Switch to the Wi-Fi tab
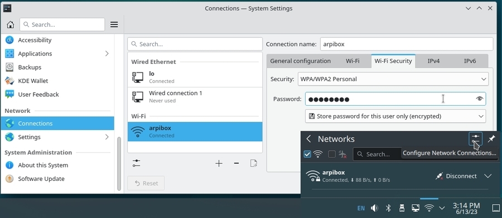Viewport: 502px width, 218px height. (x=353, y=61)
